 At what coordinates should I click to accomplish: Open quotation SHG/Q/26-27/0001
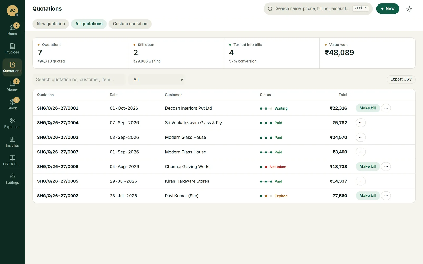tap(58, 108)
